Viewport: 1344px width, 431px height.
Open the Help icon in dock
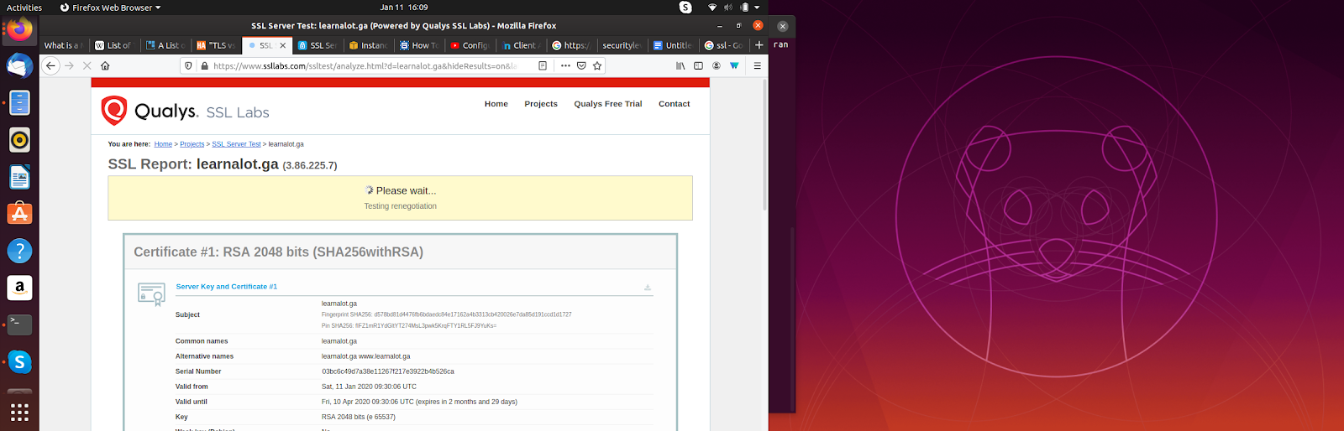tap(19, 251)
